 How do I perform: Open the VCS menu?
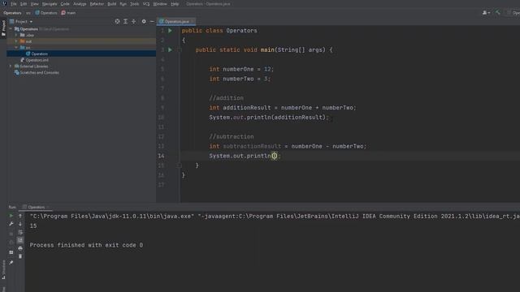coord(146,4)
